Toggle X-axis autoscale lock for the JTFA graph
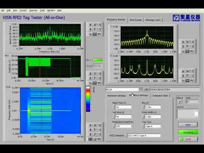 pos(91,125)
